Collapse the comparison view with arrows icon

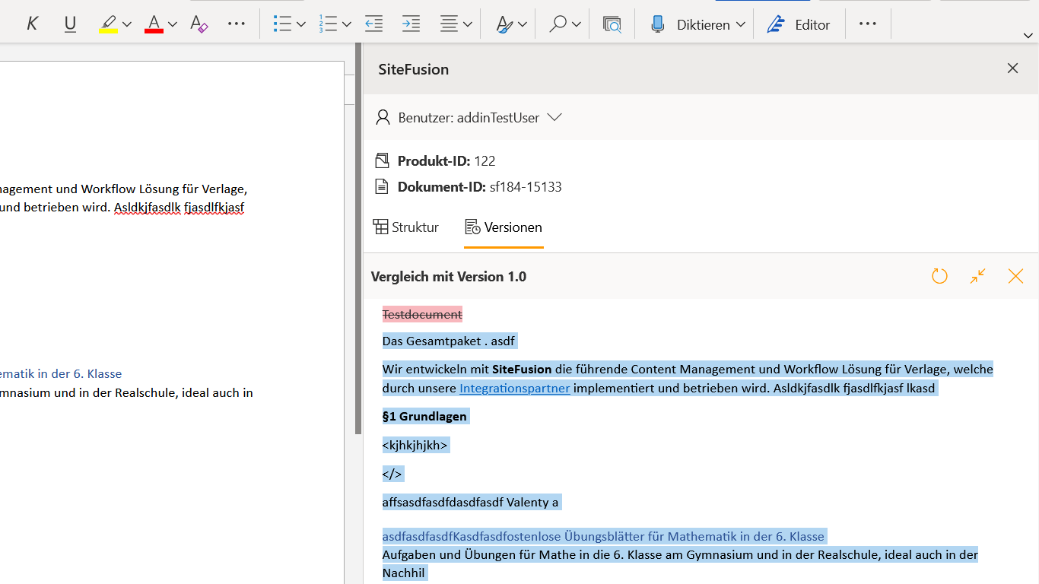point(977,276)
